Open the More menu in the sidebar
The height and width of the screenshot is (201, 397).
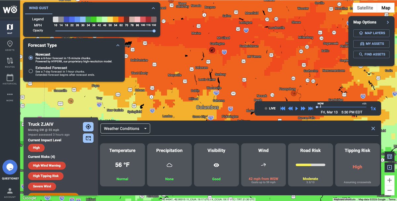(x=10, y=96)
